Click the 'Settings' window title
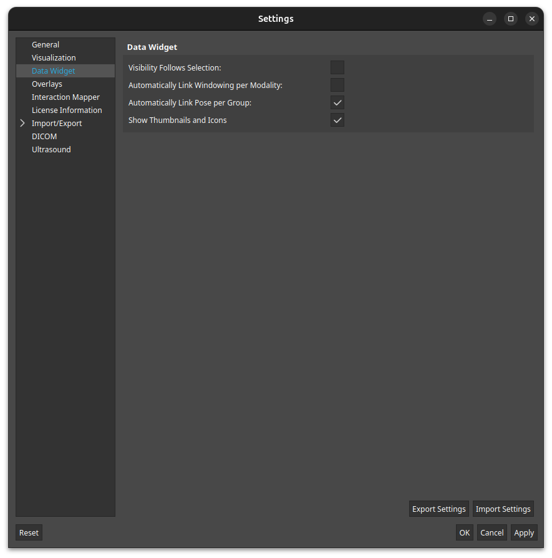Viewport: 552px width, 558px height. tap(276, 19)
